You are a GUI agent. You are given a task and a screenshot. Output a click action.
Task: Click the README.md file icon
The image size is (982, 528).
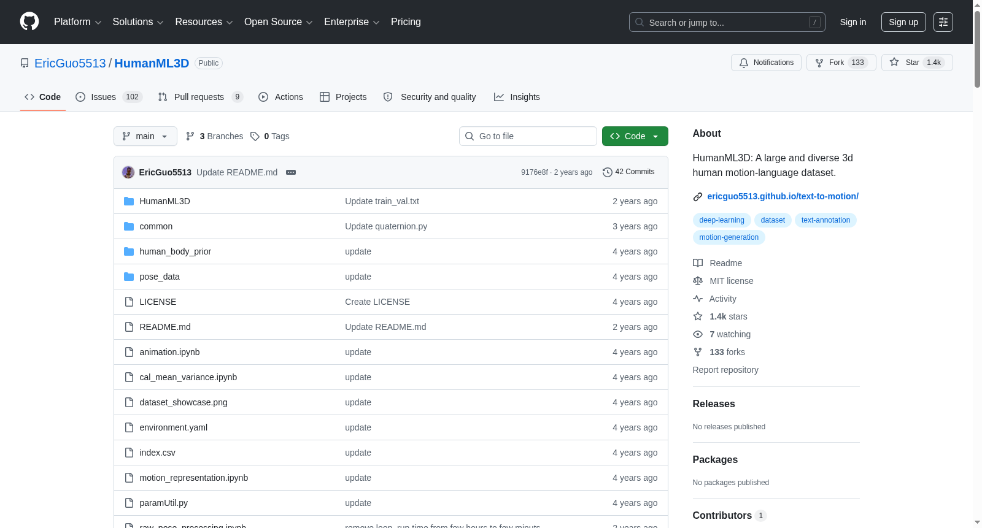(129, 327)
